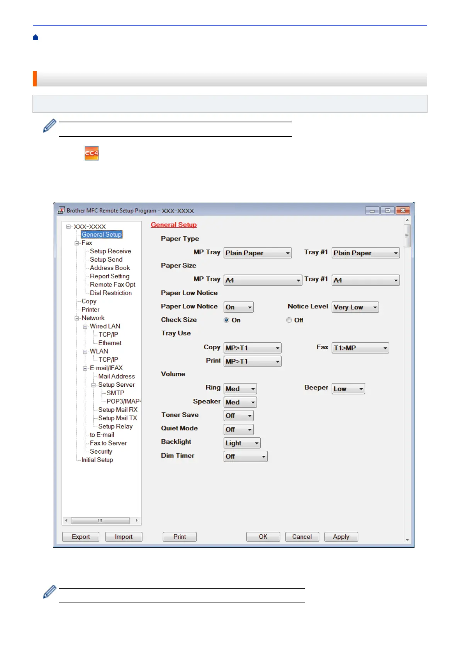Open the Notice Level Very Low dropdown
This screenshot has height=650, width=460.
(x=355, y=307)
